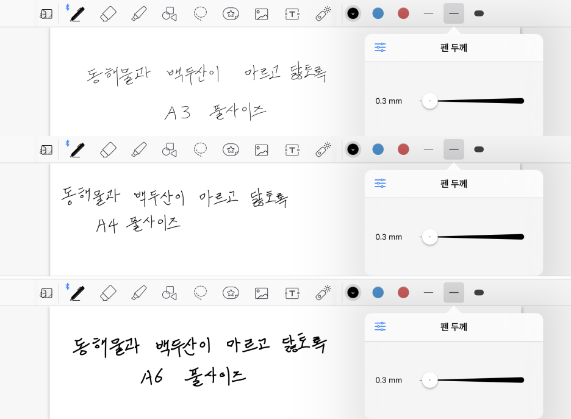Select the Text box tool in the A6 note toolbar
The height and width of the screenshot is (419, 571).
click(x=292, y=293)
